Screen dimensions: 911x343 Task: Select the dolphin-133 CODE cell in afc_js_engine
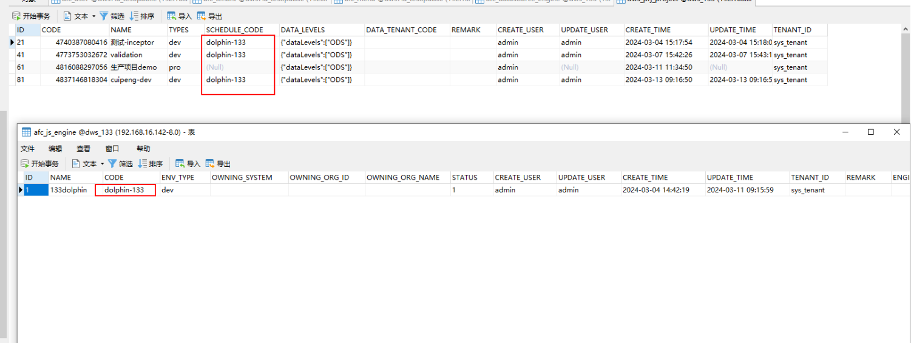[124, 190]
